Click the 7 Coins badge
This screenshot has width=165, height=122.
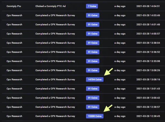[92, 6]
